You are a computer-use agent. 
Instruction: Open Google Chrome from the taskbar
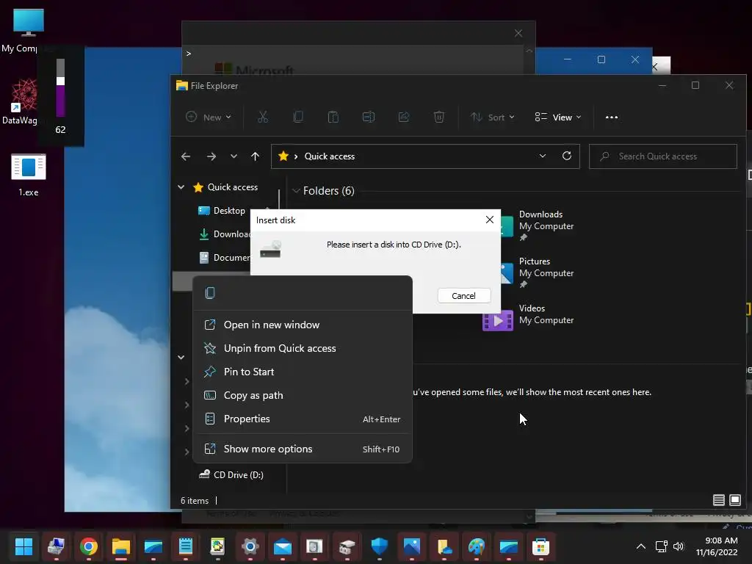click(89, 546)
